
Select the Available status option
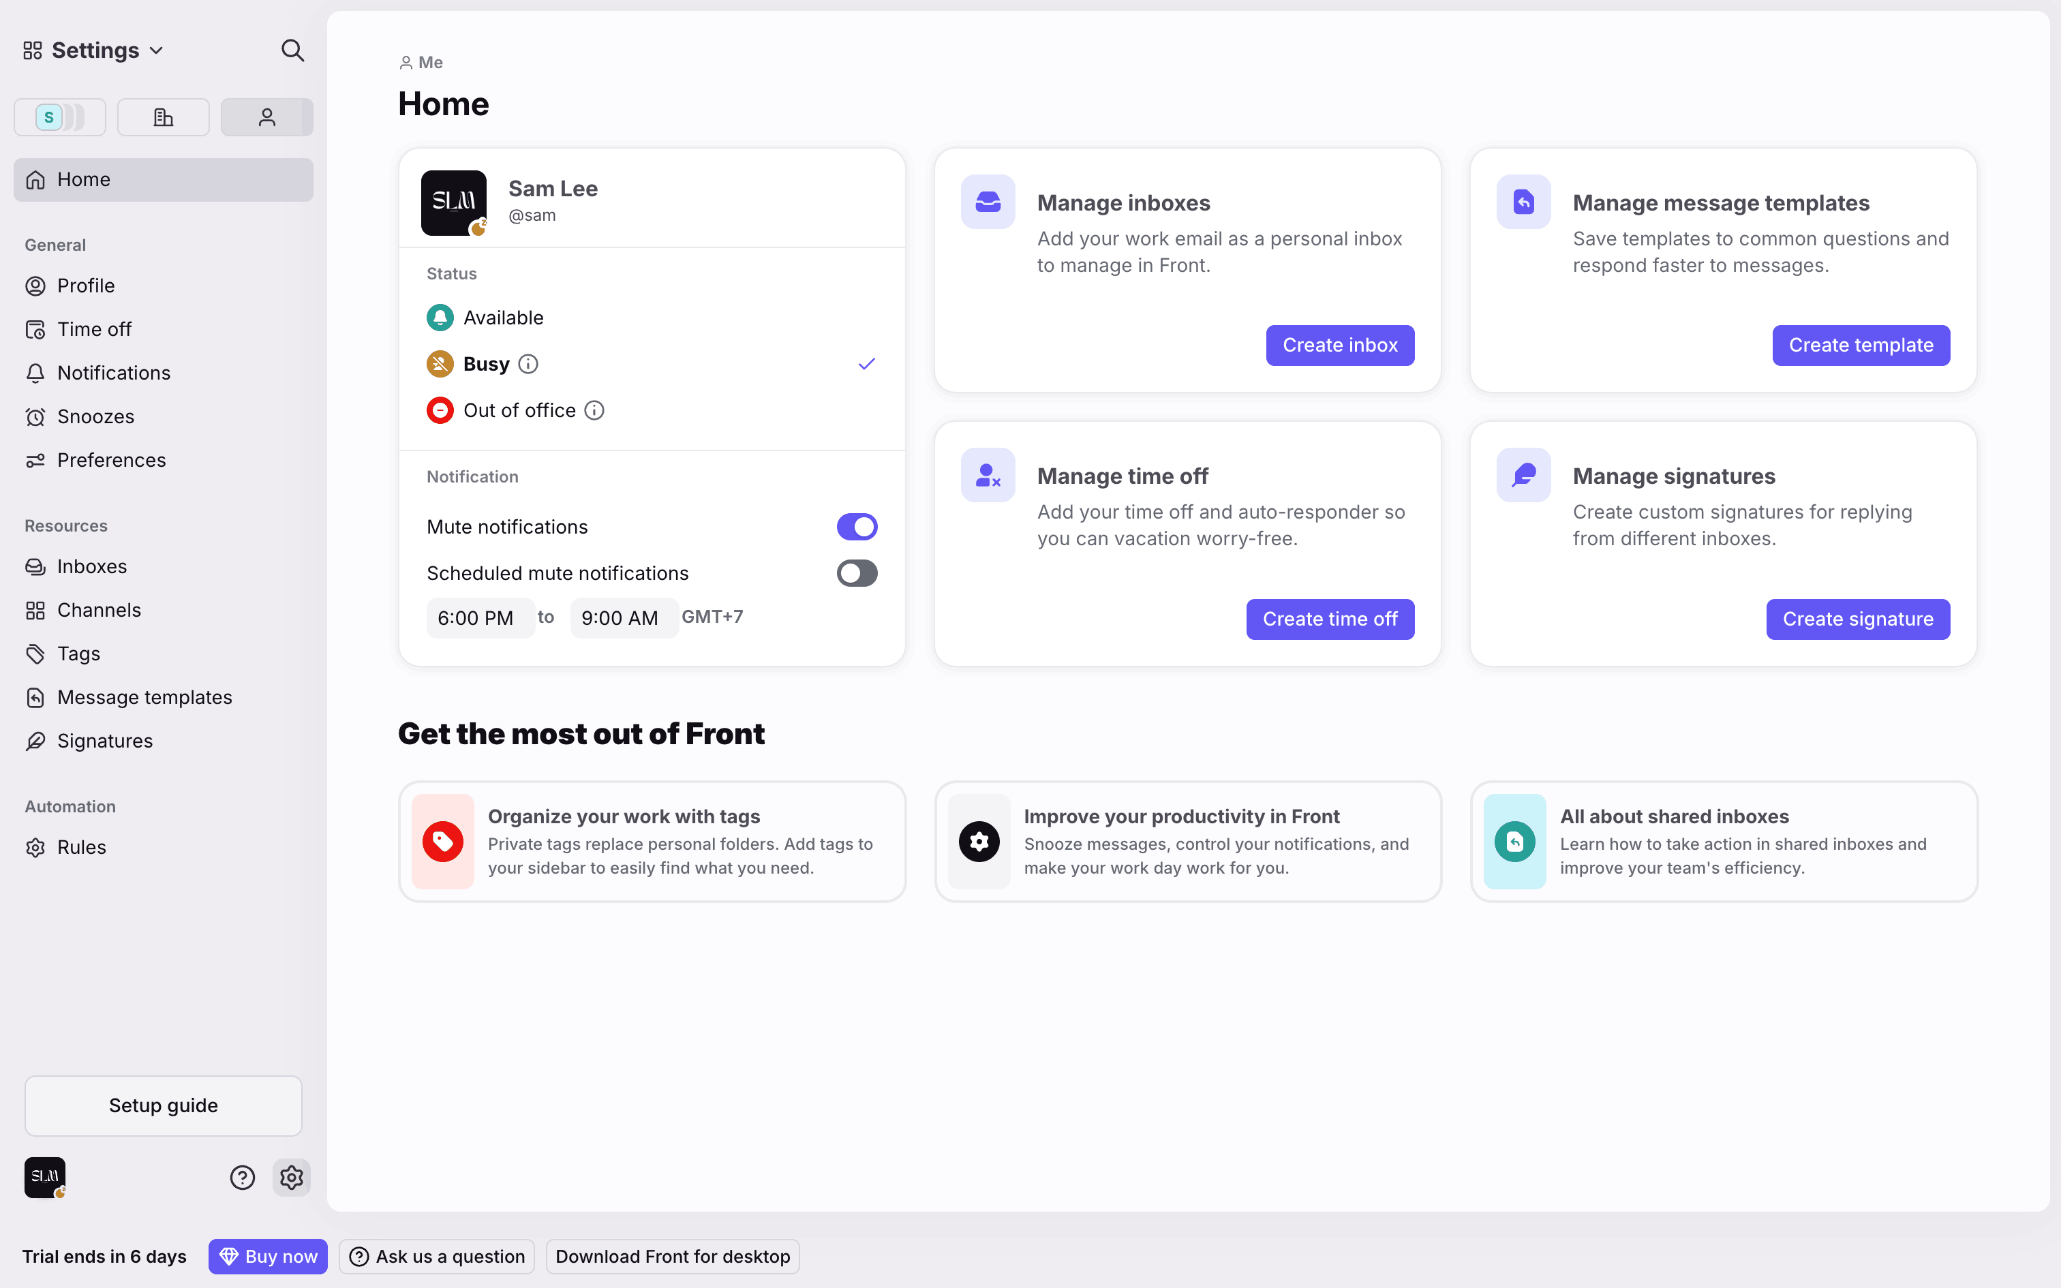click(x=502, y=318)
